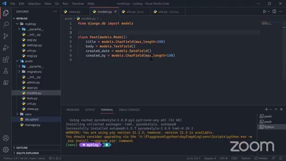Open the Search view in the activity bar
Screen dimensions: 286x161
click(x=6, y=25)
